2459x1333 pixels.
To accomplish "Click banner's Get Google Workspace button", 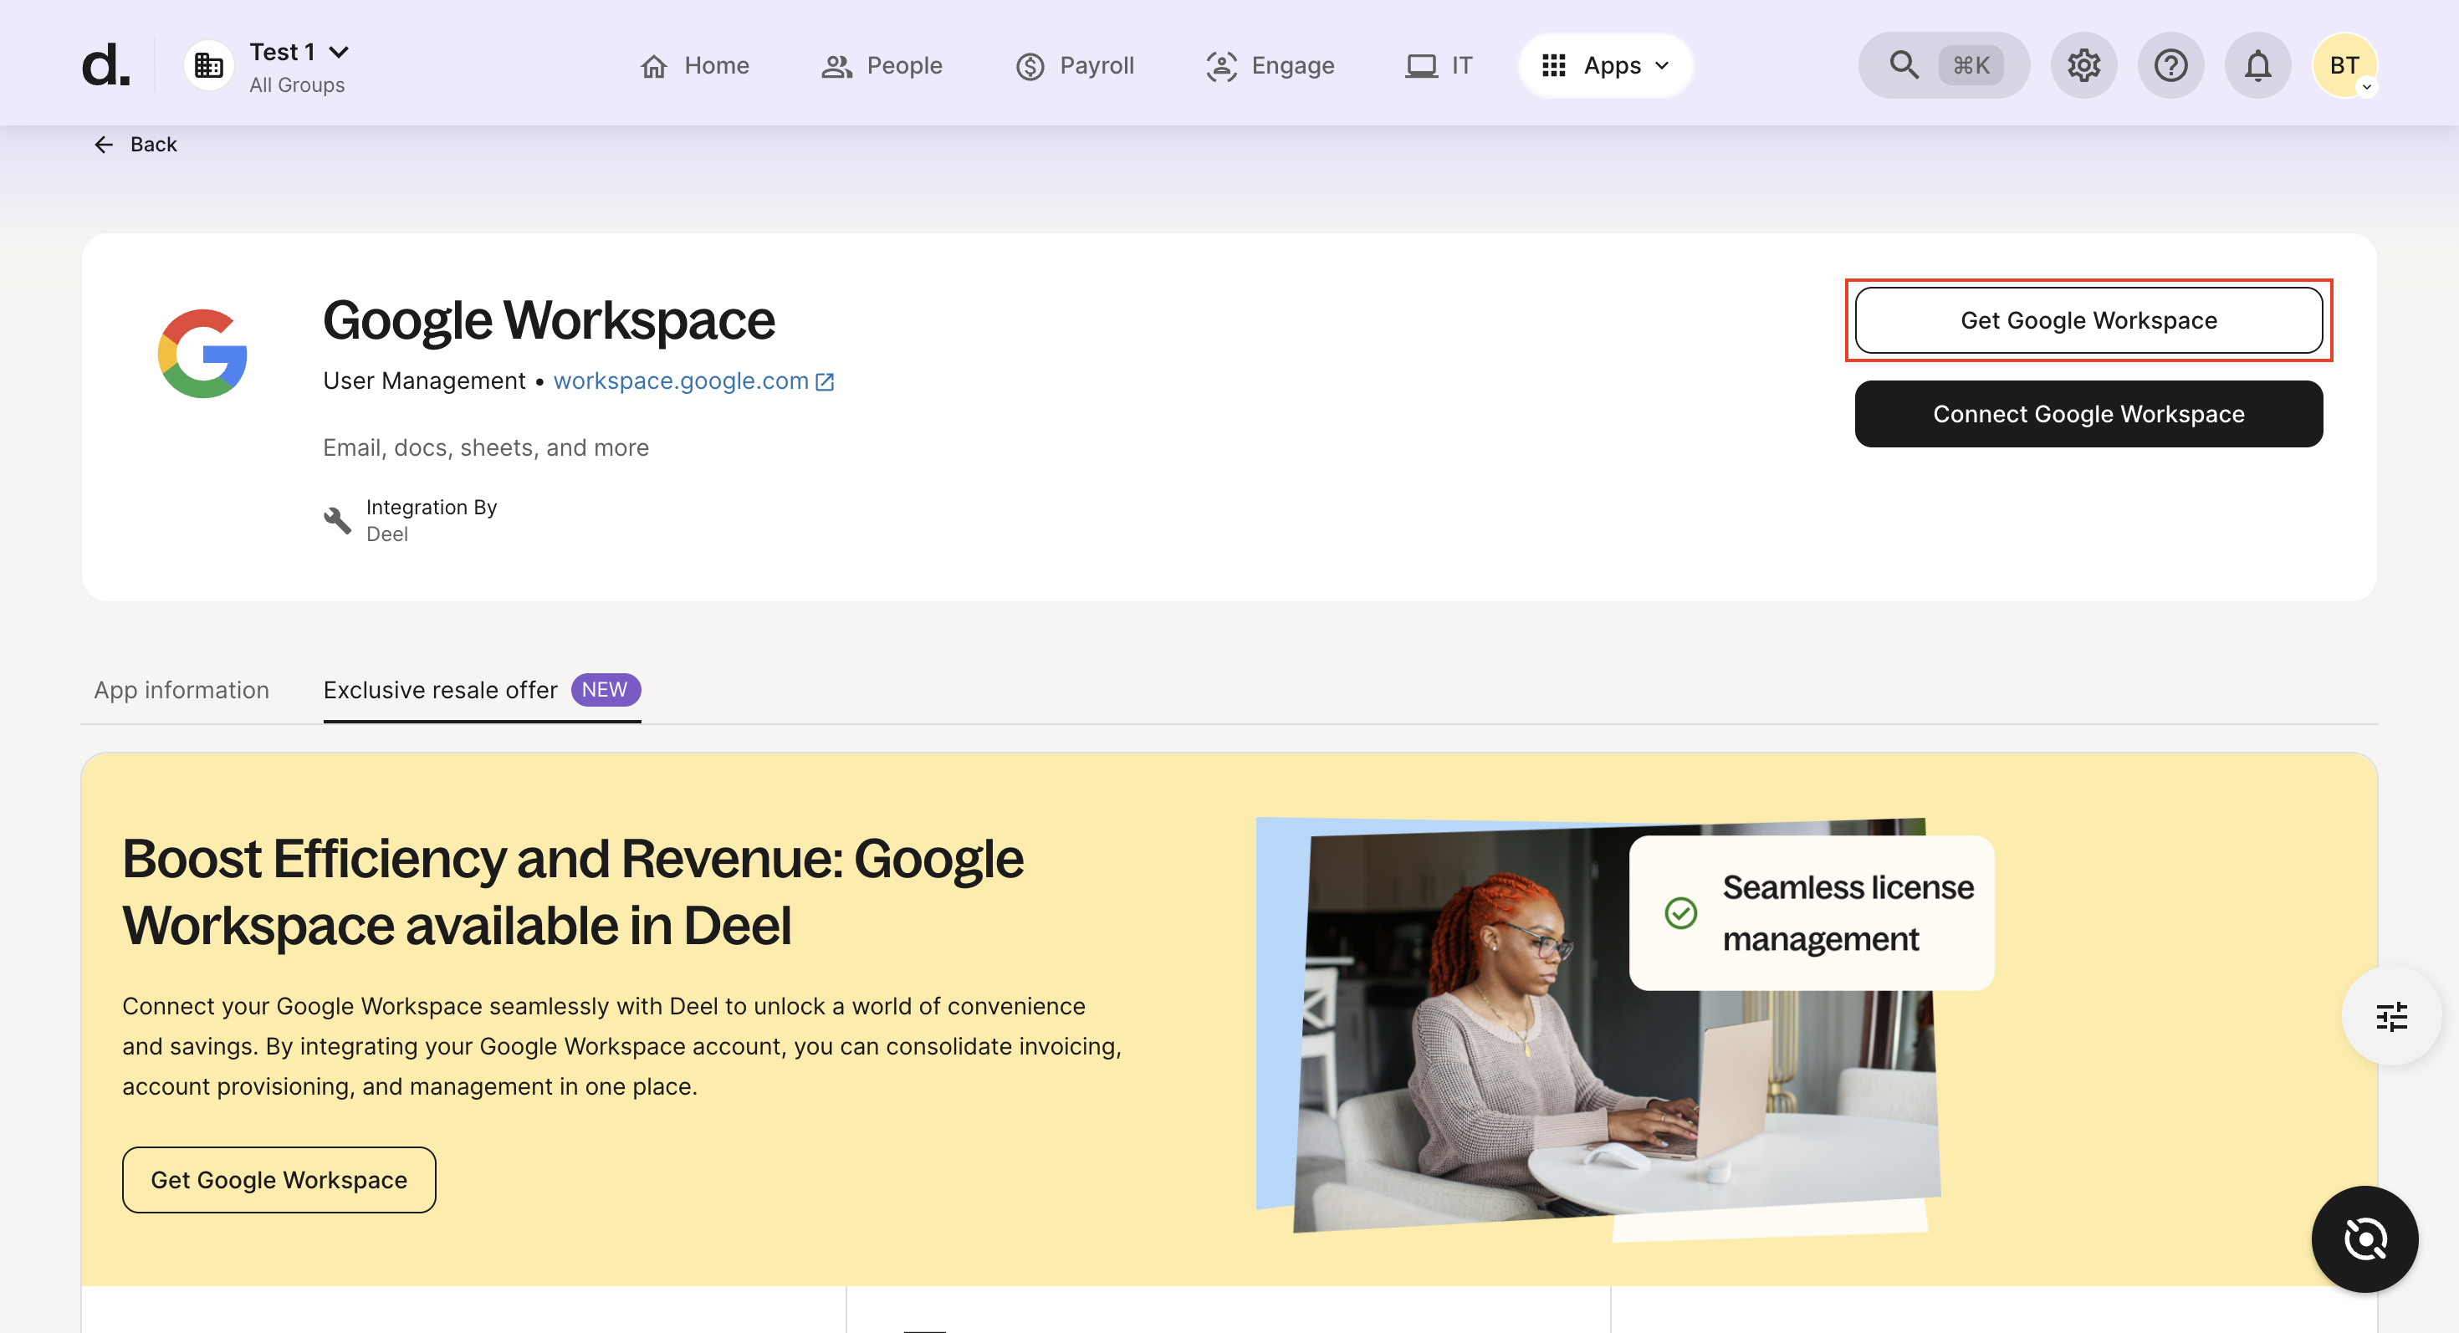I will pos(279,1180).
